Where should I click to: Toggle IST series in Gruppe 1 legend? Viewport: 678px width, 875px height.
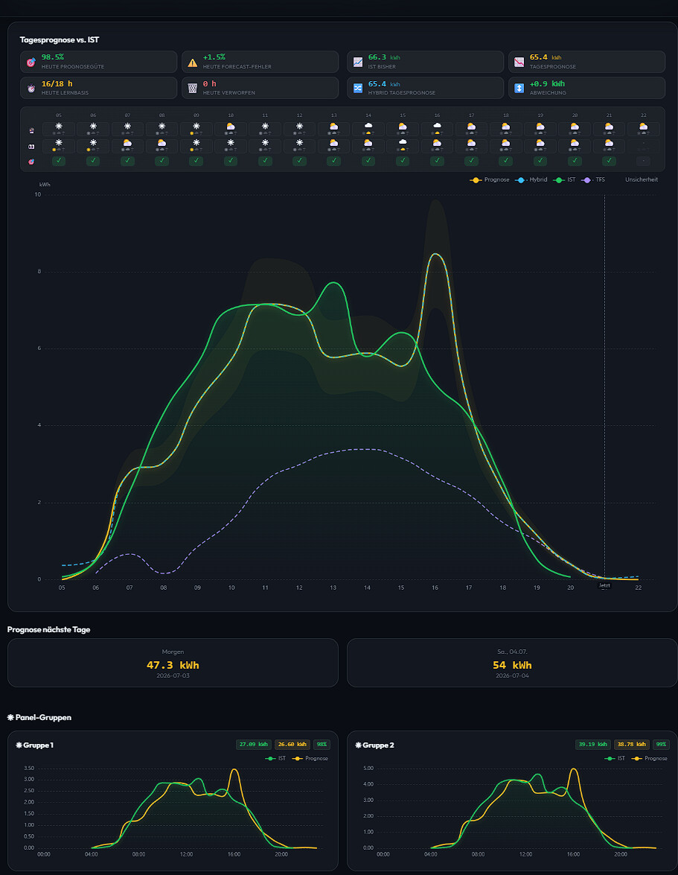(x=275, y=758)
